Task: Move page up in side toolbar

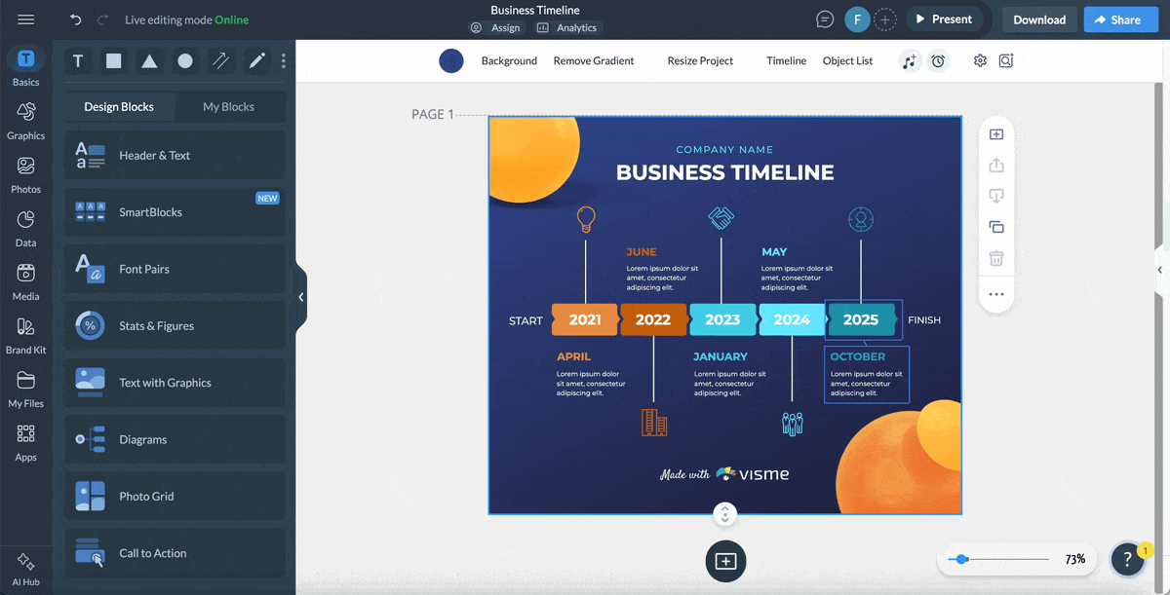Action: coord(996,166)
